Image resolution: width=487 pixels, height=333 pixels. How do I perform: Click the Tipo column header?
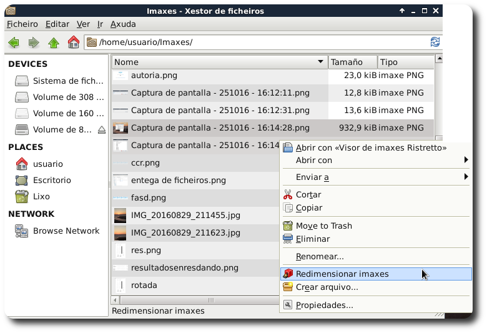(405, 62)
